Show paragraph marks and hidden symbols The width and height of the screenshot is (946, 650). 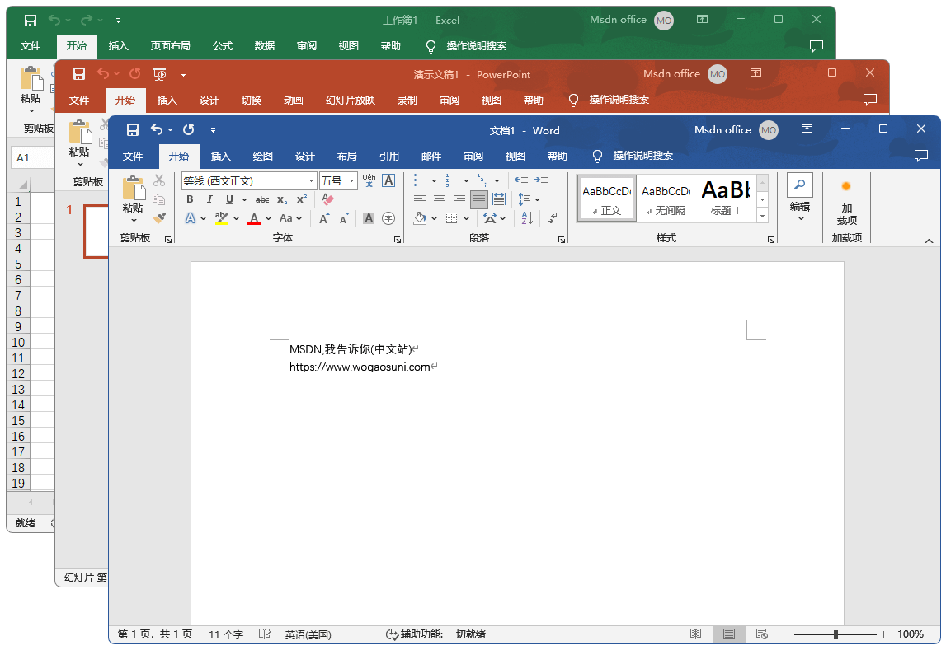tap(553, 218)
